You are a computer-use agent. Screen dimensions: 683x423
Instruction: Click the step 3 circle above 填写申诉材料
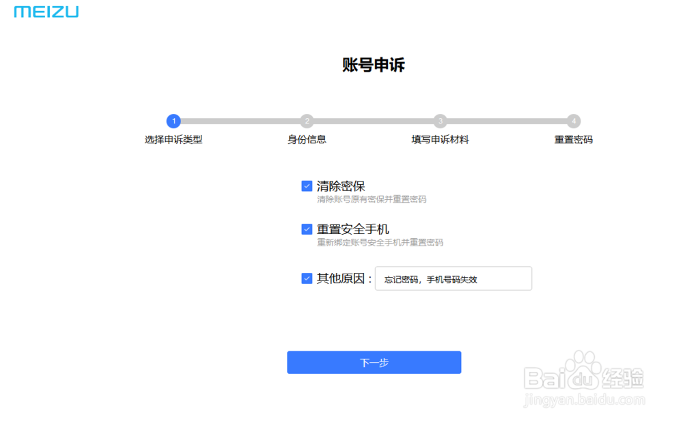[x=441, y=121]
